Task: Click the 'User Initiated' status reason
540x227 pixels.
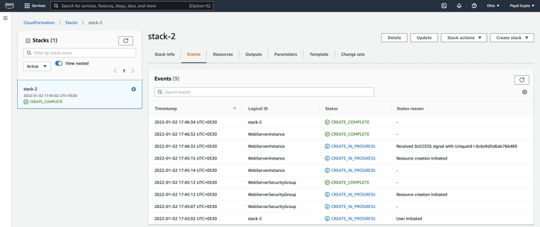Action: coord(409,219)
